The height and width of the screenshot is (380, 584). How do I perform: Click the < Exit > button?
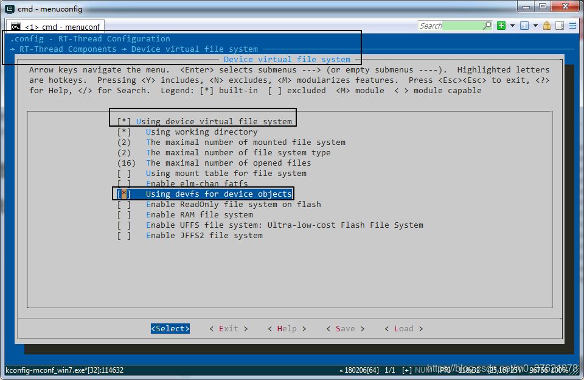[228, 328]
